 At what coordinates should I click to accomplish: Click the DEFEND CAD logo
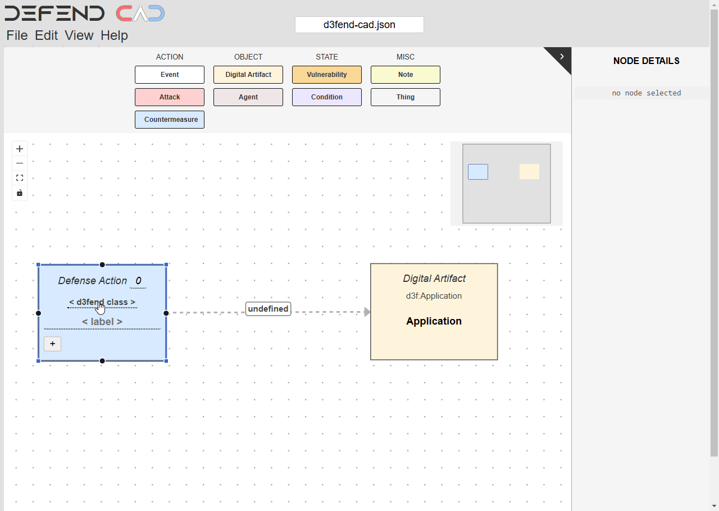point(84,13)
